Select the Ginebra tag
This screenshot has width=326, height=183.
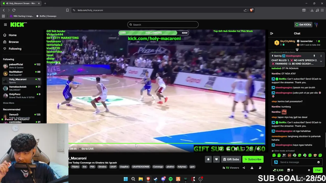(102, 167)
